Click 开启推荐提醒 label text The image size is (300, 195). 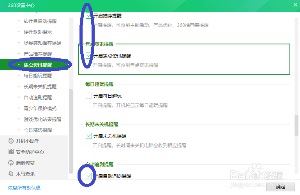tap(107, 16)
